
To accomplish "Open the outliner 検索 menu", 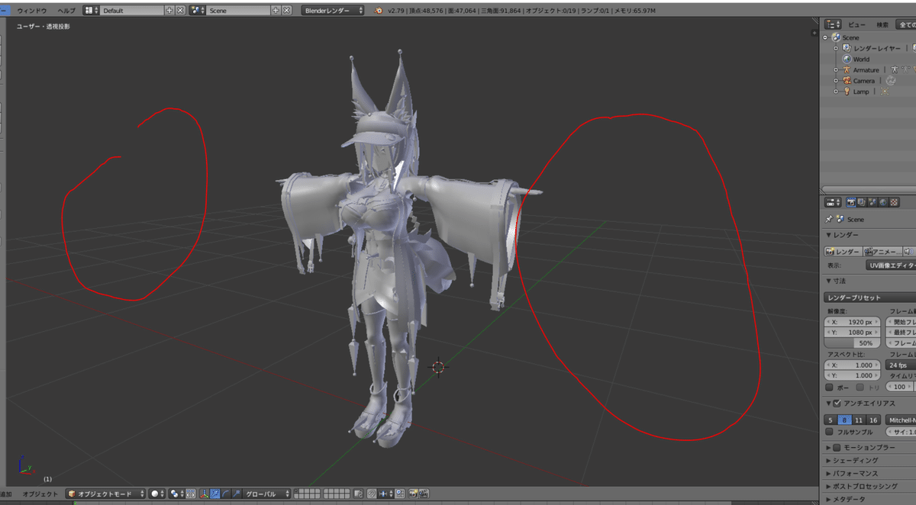I will click(882, 24).
